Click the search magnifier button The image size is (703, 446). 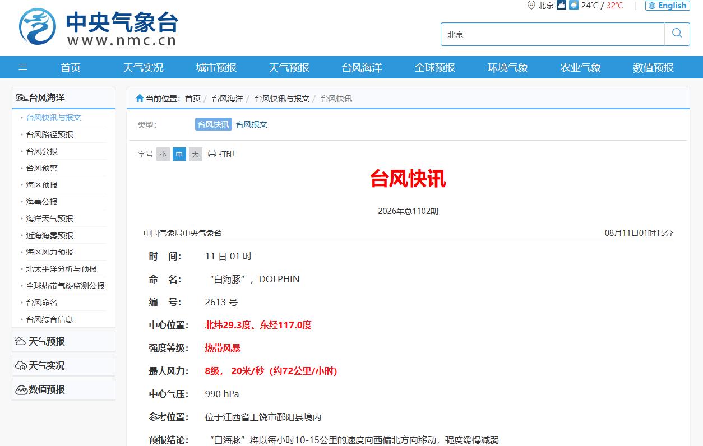pyautogui.click(x=677, y=34)
